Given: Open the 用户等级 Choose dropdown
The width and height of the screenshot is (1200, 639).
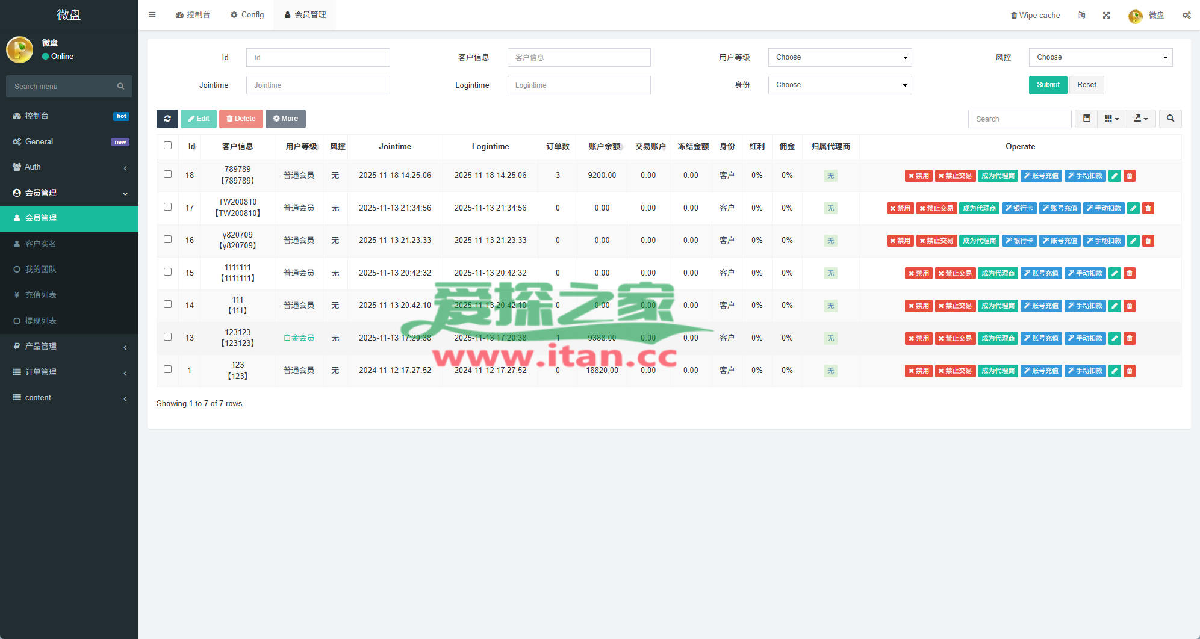Looking at the screenshot, I should [839, 57].
